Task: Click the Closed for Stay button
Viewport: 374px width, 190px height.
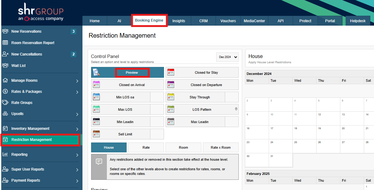Action: [x=202, y=72]
